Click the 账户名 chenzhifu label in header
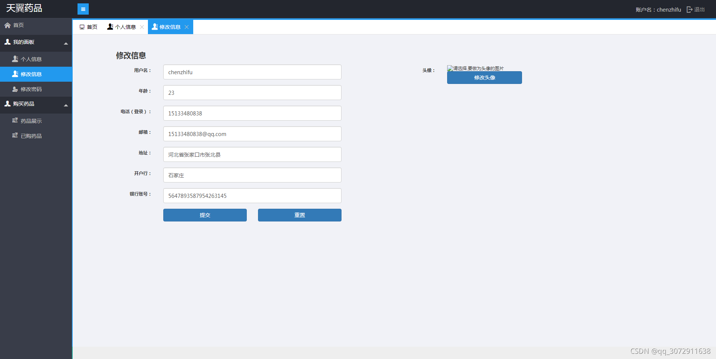716x359 pixels. tap(658, 10)
